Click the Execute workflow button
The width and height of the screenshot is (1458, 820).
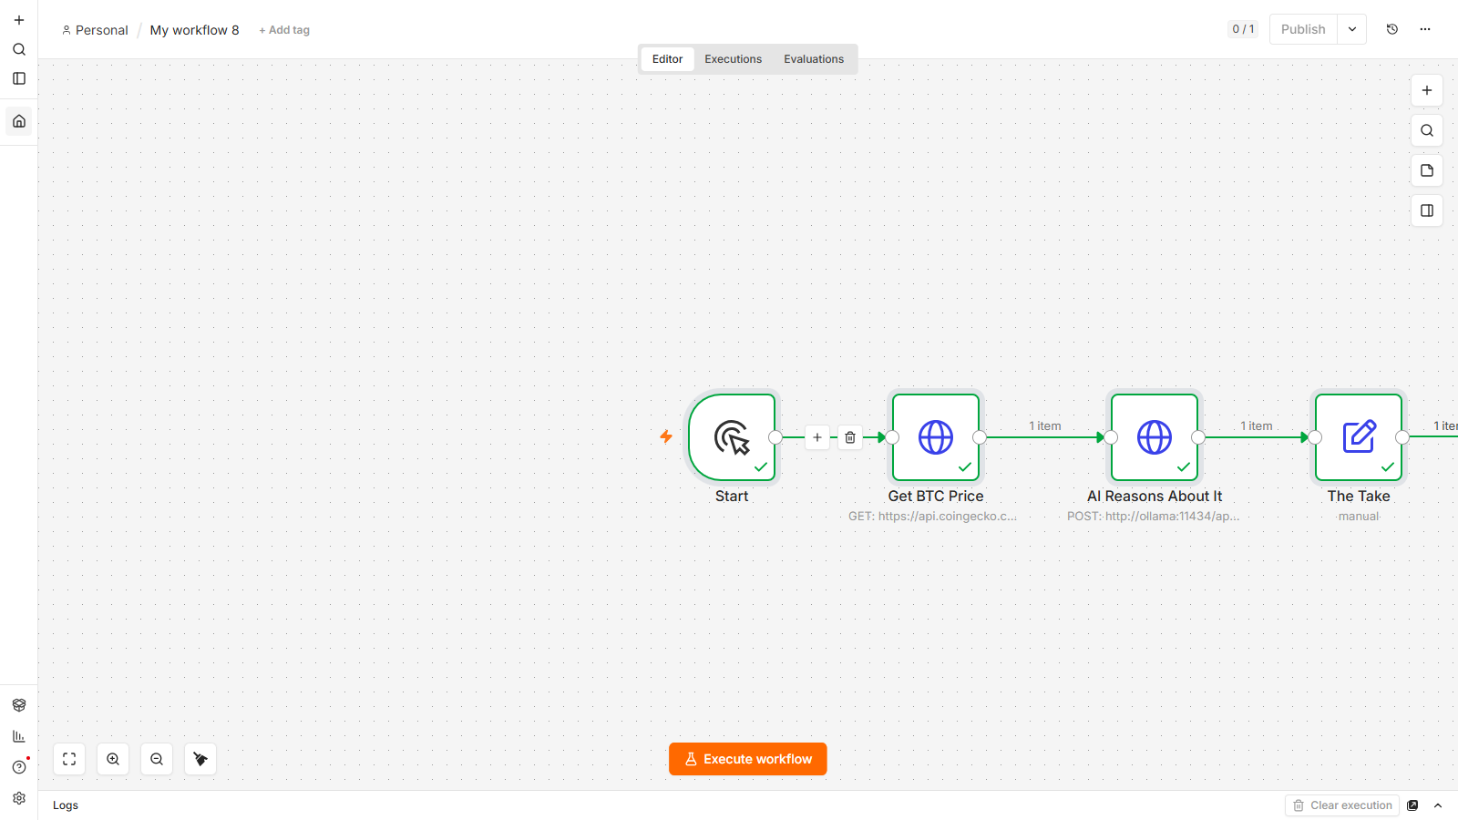(x=748, y=759)
